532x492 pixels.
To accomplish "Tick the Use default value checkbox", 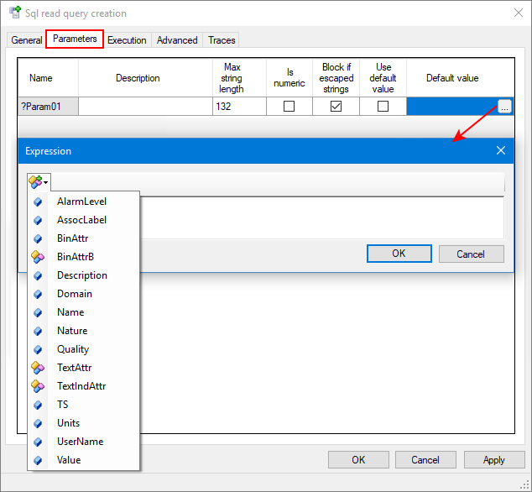I will 383,107.
